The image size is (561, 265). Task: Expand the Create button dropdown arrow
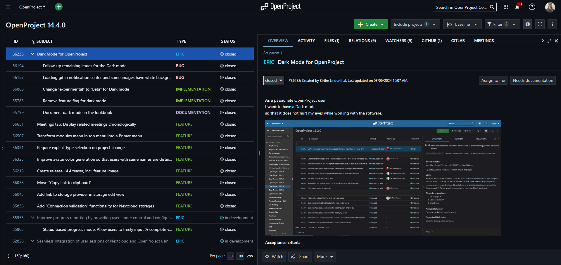382,24
